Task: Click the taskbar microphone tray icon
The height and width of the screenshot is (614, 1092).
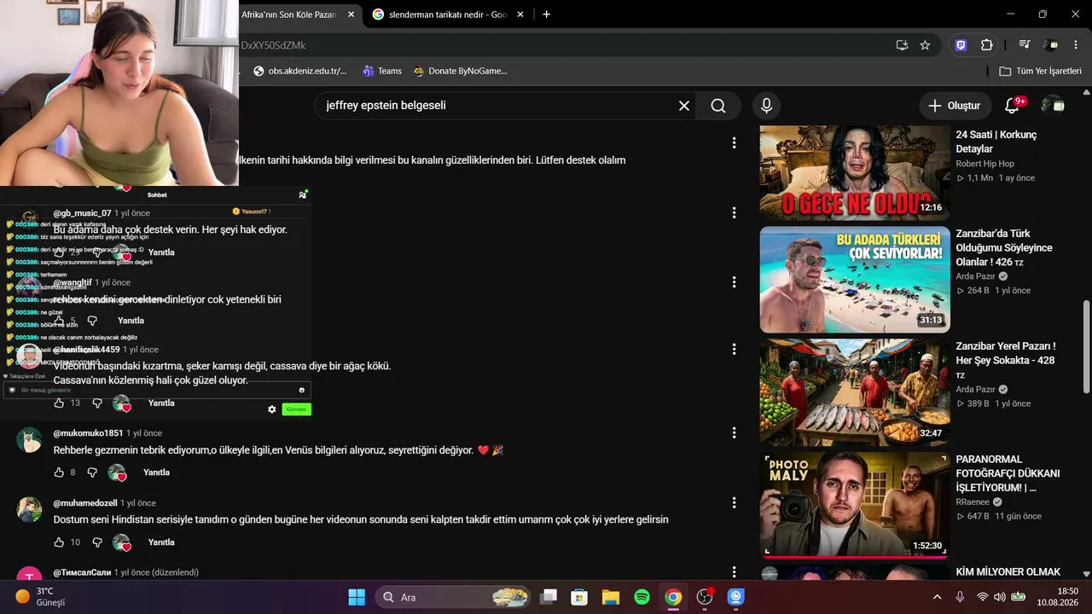Action: (960, 597)
